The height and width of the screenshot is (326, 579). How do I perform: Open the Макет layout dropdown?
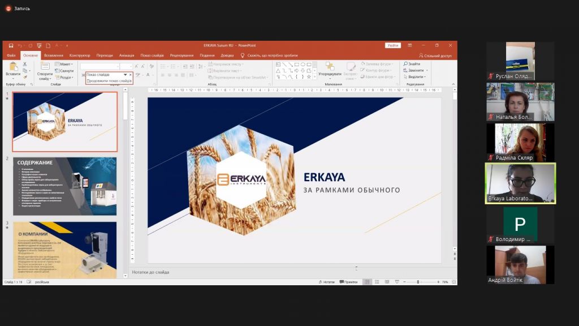point(64,65)
